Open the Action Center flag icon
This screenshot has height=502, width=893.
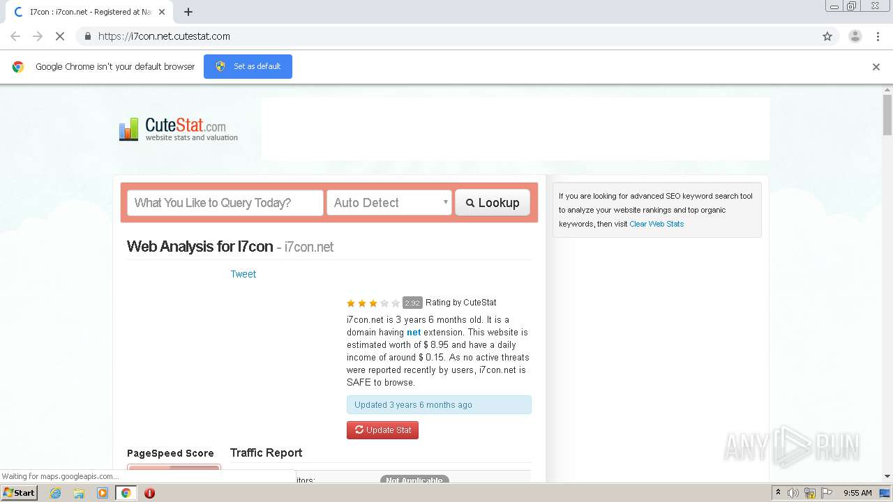pos(825,493)
